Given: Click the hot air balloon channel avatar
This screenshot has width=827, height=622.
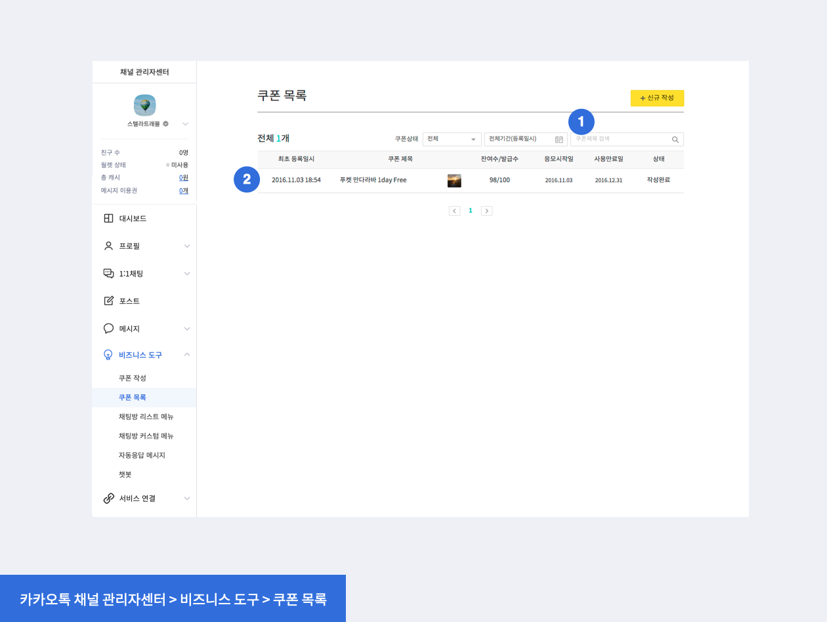Looking at the screenshot, I should 144,105.
